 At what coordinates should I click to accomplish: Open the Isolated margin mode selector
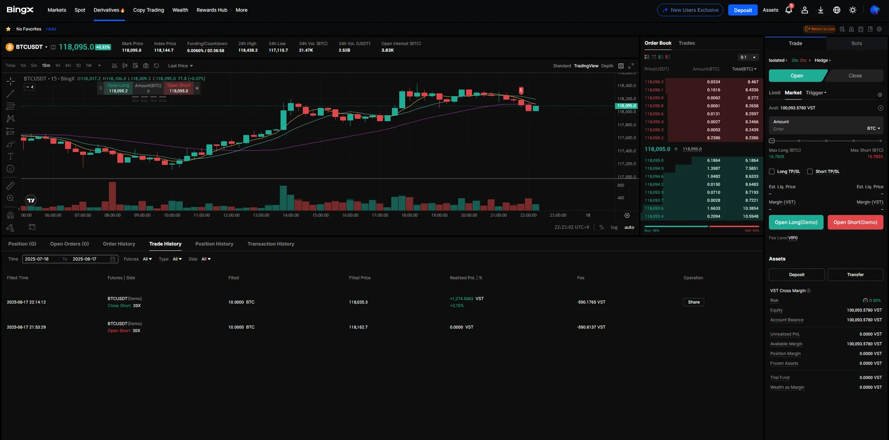click(x=778, y=61)
